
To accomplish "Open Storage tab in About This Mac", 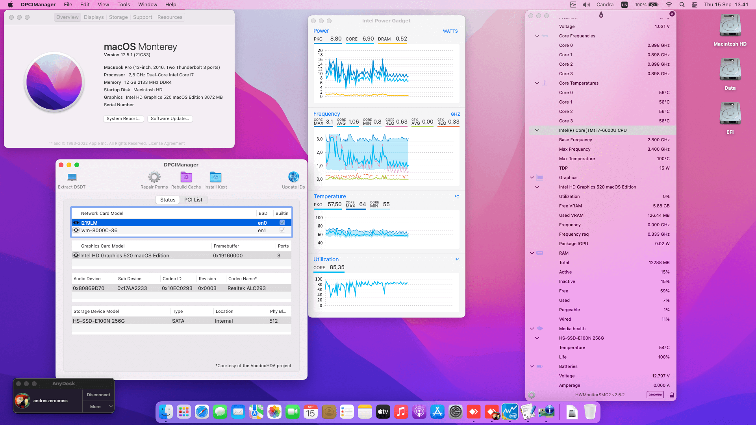I will (119, 17).
